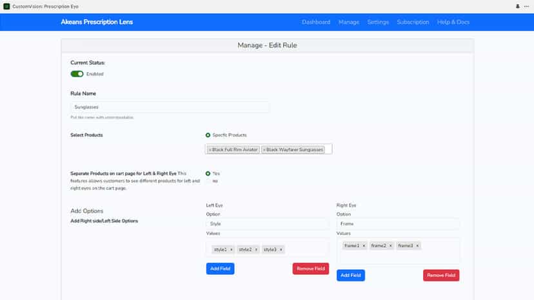This screenshot has height=300, width=534.
Task: Remove Black Wayfarer Sunglasses product tag
Action: [264, 149]
